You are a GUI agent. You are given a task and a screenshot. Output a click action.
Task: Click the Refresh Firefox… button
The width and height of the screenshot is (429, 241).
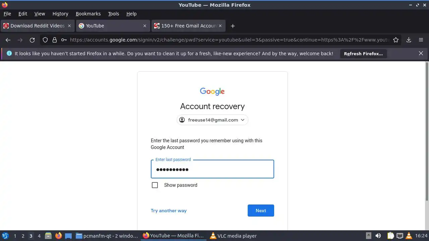[x=363, y=54]
